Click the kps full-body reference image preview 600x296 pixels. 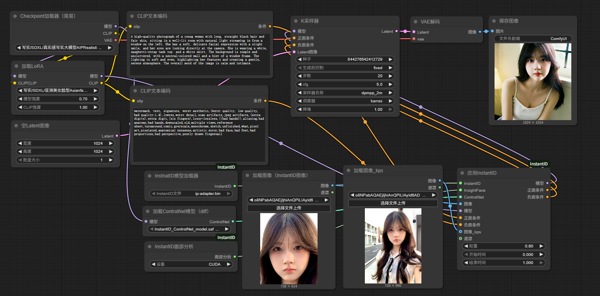pos(393,246)
